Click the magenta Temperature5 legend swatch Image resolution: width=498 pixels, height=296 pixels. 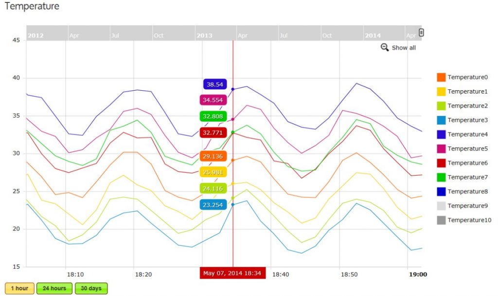click(441, 148)
